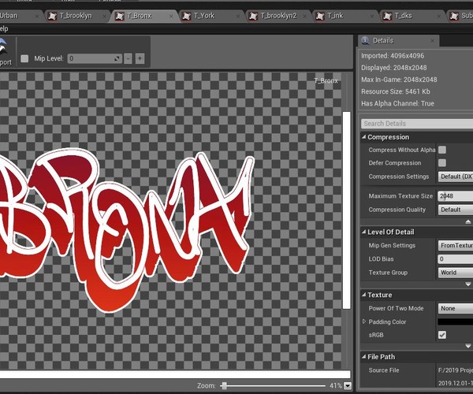Screen dimensions: 473x394
Task: Collapse the Level Of Detail section
Action: [x=363, y=232]
